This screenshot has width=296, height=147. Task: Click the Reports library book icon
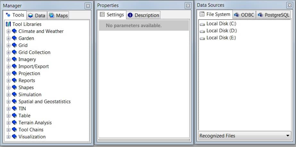14,80
